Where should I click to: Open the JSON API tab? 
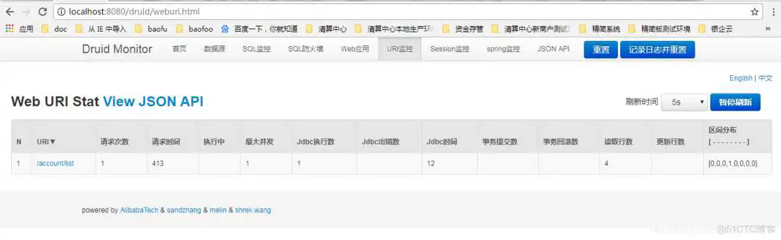click(x=553, y=49)
